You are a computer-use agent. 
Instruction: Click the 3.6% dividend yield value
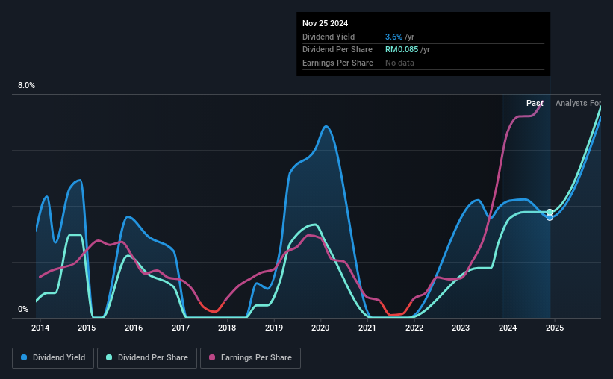tap(393, 37)
